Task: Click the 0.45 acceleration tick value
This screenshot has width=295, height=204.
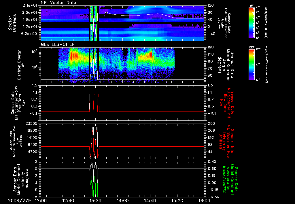Action: (x=212, y=162)
